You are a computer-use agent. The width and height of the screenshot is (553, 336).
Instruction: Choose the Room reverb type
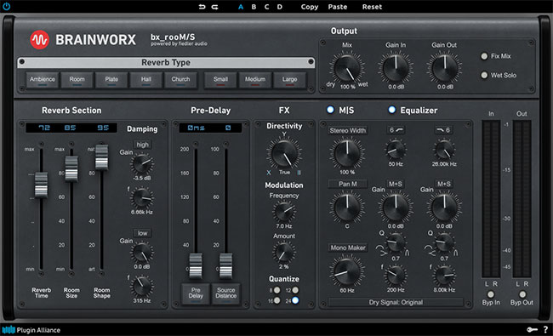77,80
